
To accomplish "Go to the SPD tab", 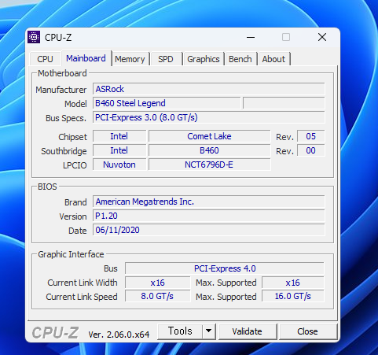I will point(166,59).
